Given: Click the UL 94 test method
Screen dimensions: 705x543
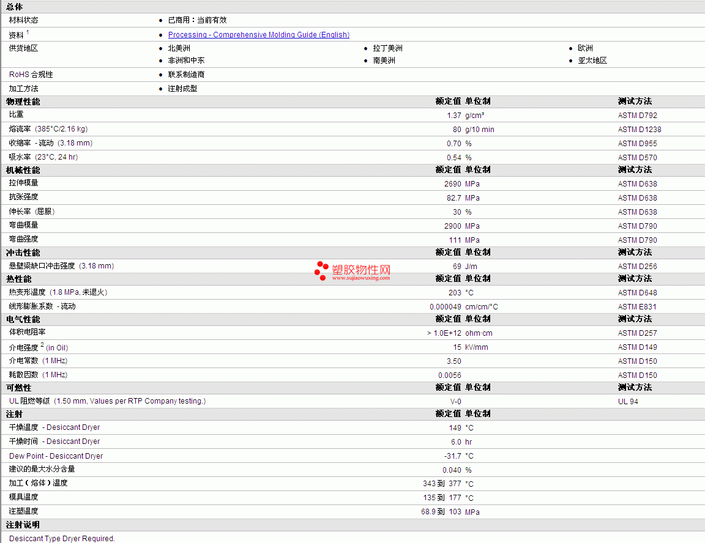Looking at the screenshot, I should (628, 402).
